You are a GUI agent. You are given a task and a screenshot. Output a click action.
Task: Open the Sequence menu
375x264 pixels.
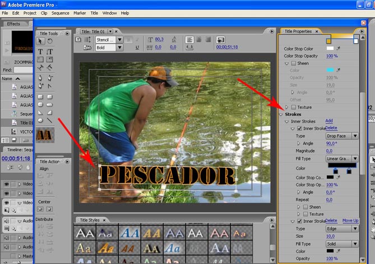click(61, 13)
